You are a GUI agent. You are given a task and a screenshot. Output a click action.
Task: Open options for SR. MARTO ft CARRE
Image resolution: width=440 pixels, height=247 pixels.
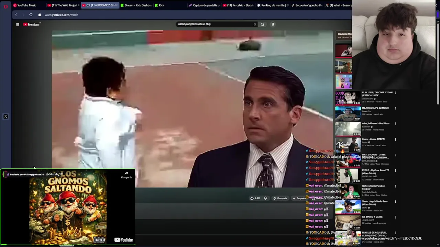tap(395, 217)
